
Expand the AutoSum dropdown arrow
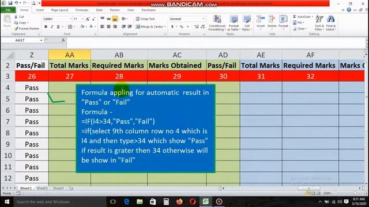coord(312,17)
